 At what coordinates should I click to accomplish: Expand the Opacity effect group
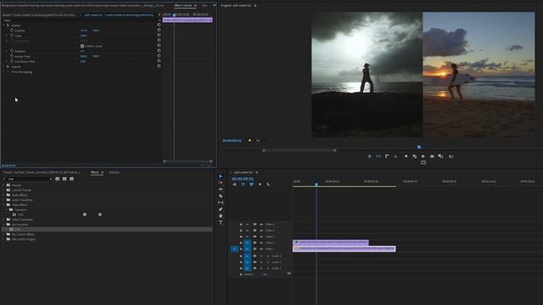(x=3, y=66)
